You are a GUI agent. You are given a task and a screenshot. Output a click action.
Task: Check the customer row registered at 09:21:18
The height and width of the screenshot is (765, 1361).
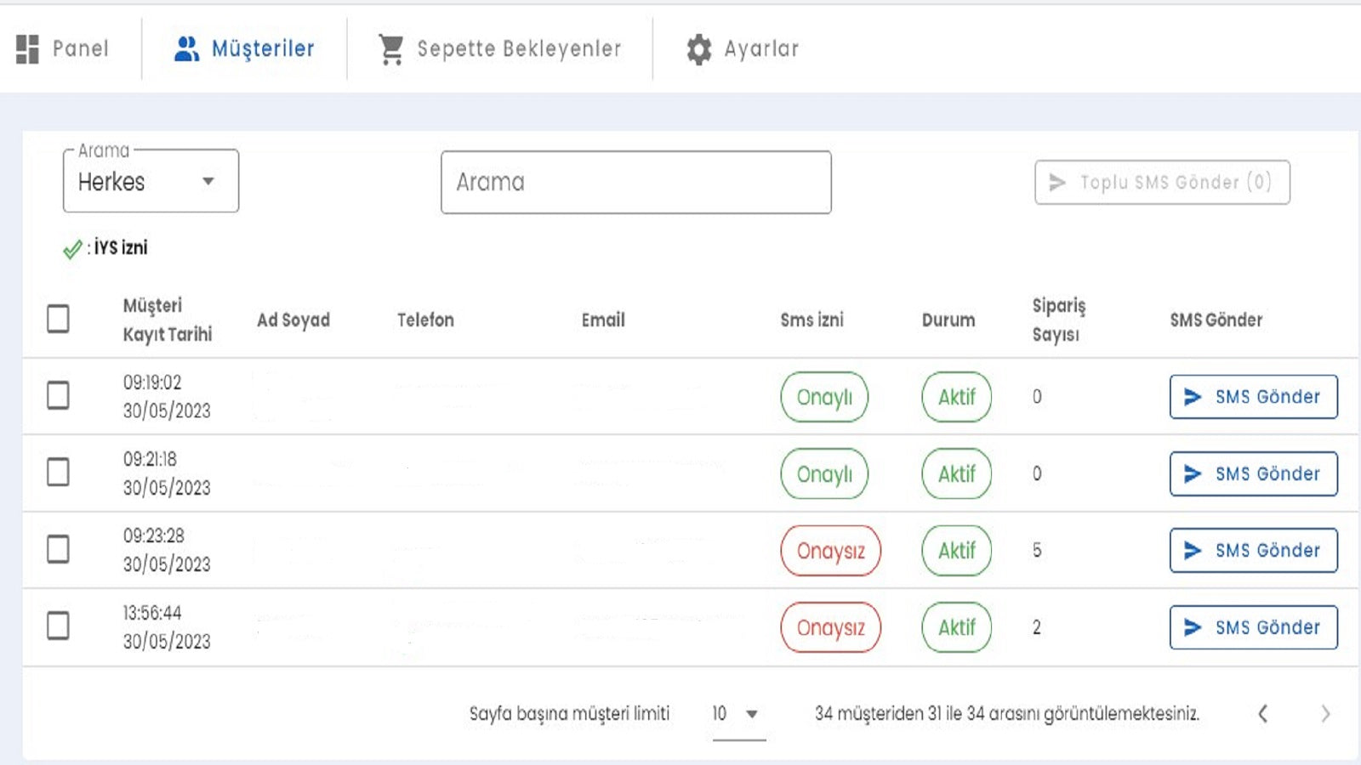pos(58,472)
